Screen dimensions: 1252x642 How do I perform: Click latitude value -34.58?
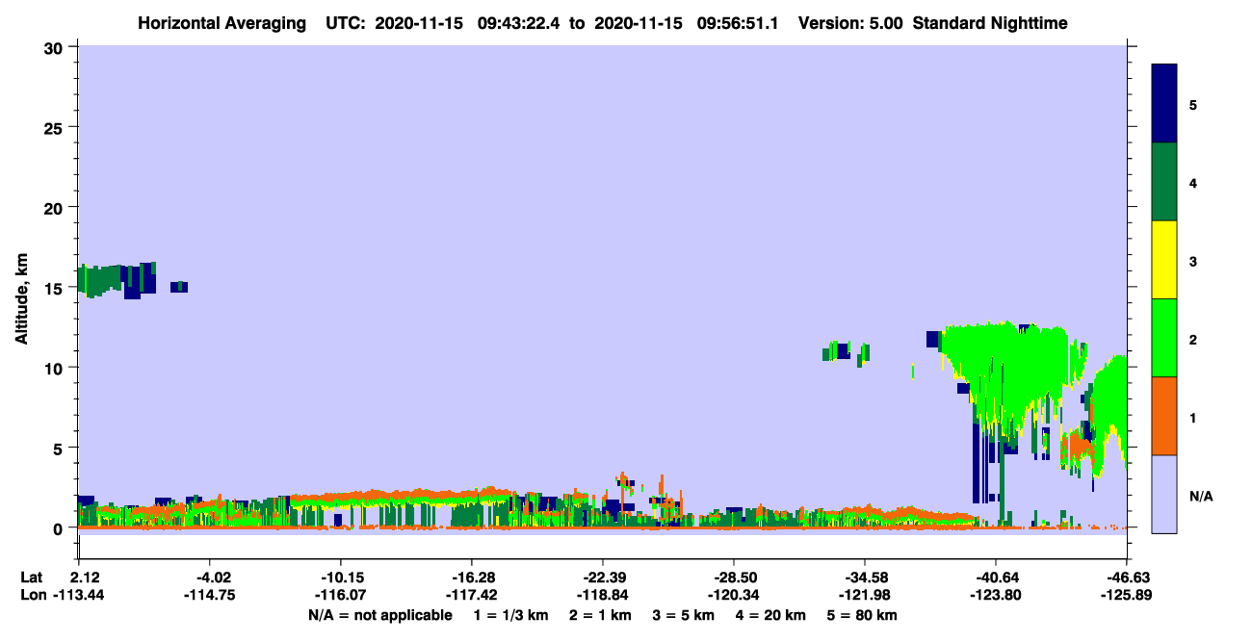[865, 577]
